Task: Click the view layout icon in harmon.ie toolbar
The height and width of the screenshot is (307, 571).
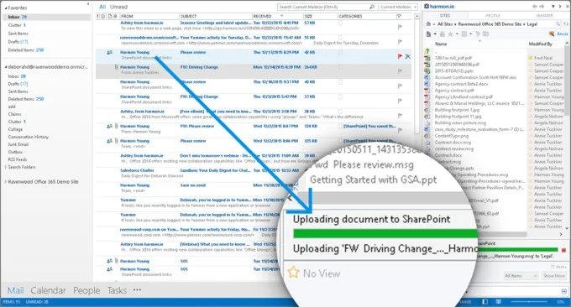Action: [464, 34]
